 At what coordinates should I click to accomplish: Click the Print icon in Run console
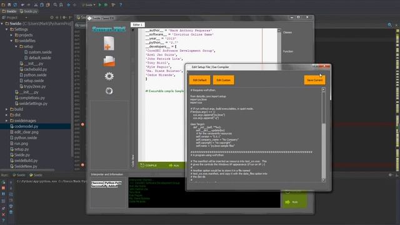click(x=11, y=206)
